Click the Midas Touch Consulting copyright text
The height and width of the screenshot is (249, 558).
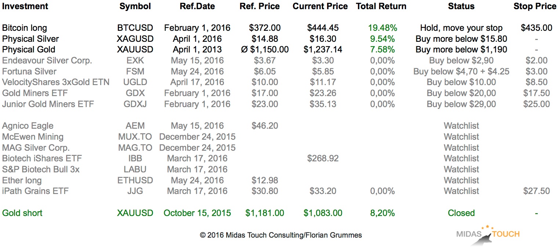281,235
